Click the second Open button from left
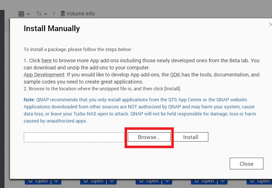The width and height of the screenshot is (272, 188). click(93, 182)
